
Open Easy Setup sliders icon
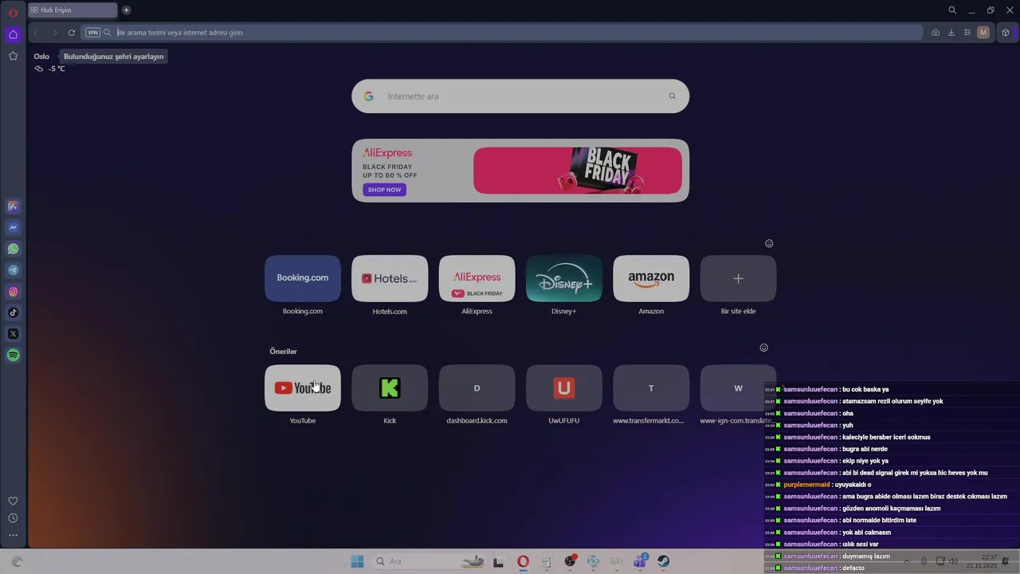pyautogui.click(x=967, y=33)
